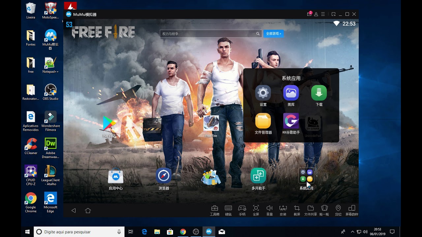Open File Explorer from taskbar
This screenshot has height=237, width=422.
157,232
